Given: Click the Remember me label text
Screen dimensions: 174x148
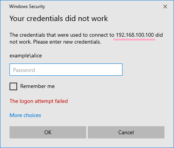Looking at the screenshot, I should coord(37,86).
